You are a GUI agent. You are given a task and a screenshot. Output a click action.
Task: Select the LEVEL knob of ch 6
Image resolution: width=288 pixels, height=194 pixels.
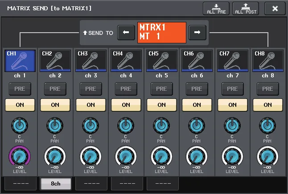pos(197,156)
